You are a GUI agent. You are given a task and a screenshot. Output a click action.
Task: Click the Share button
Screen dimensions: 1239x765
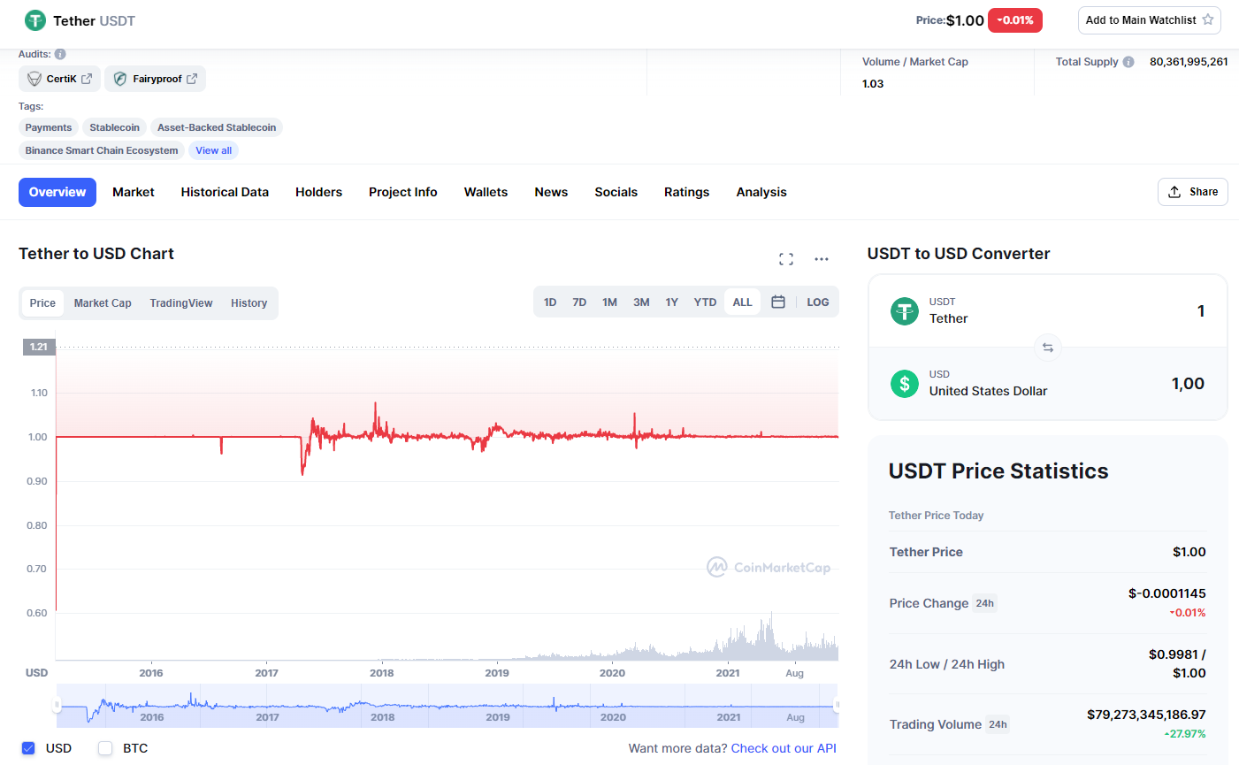coord(1193,192)
